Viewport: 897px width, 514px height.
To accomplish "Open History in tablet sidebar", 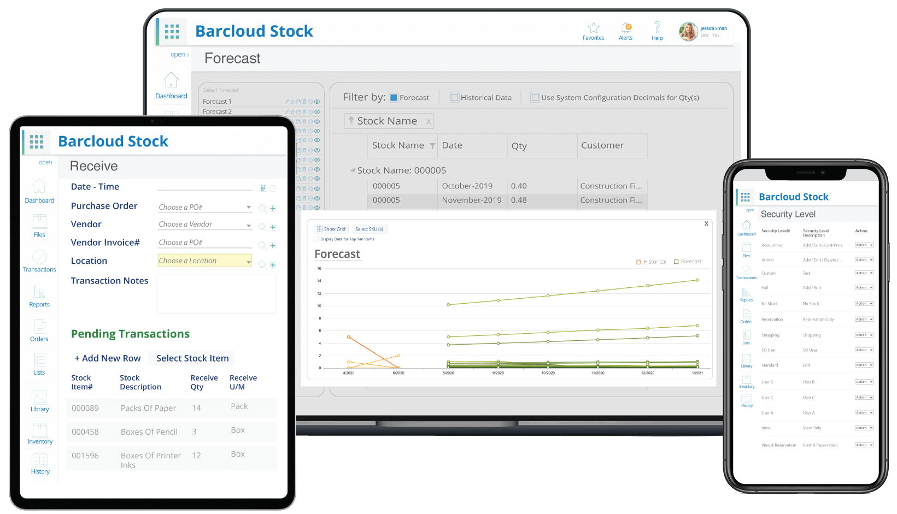I will point(40,464).
